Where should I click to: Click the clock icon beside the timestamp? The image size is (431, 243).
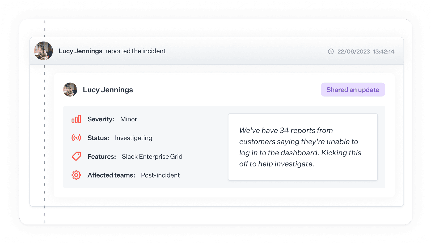pos(331,51)
